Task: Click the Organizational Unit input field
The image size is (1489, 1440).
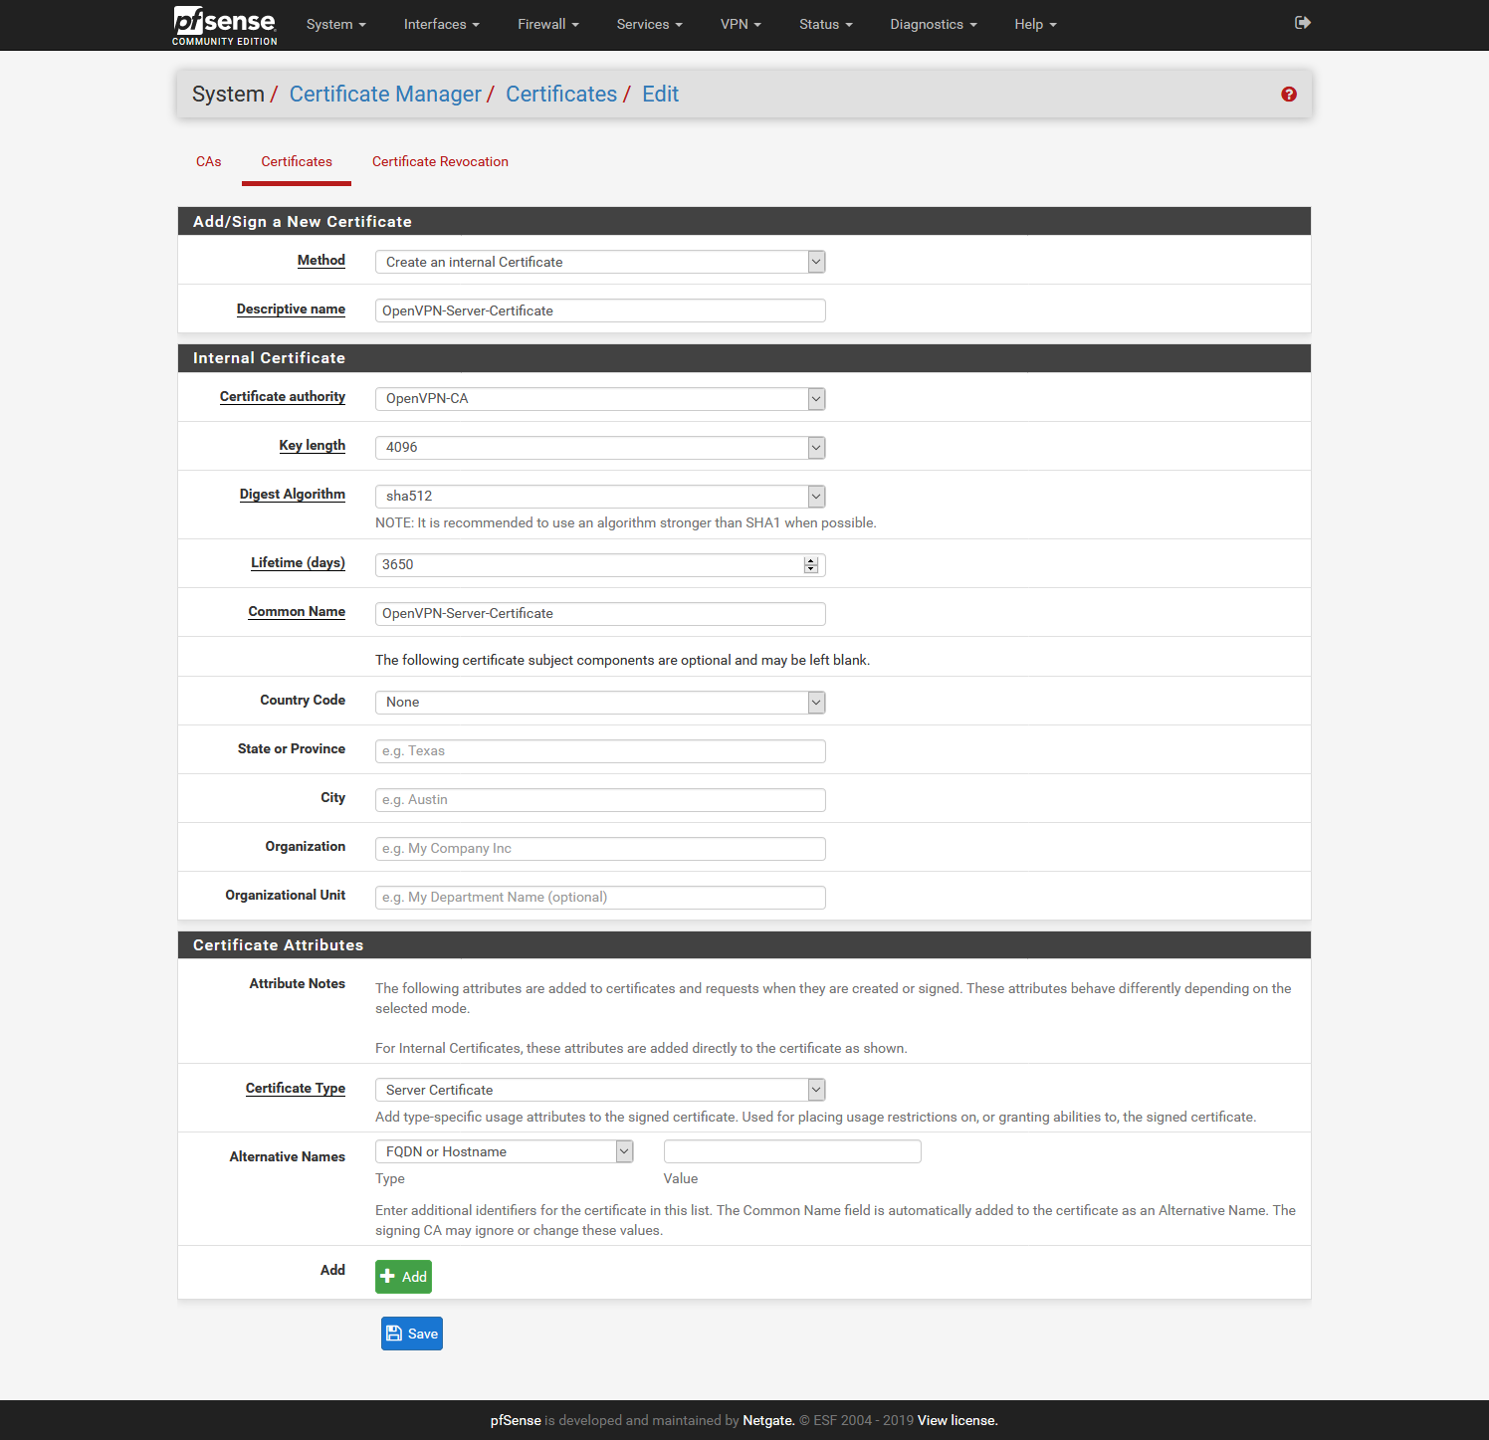Action: click(x=600, y=897)
